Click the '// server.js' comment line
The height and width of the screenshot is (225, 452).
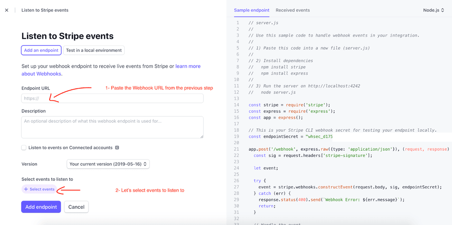point(264,23)
